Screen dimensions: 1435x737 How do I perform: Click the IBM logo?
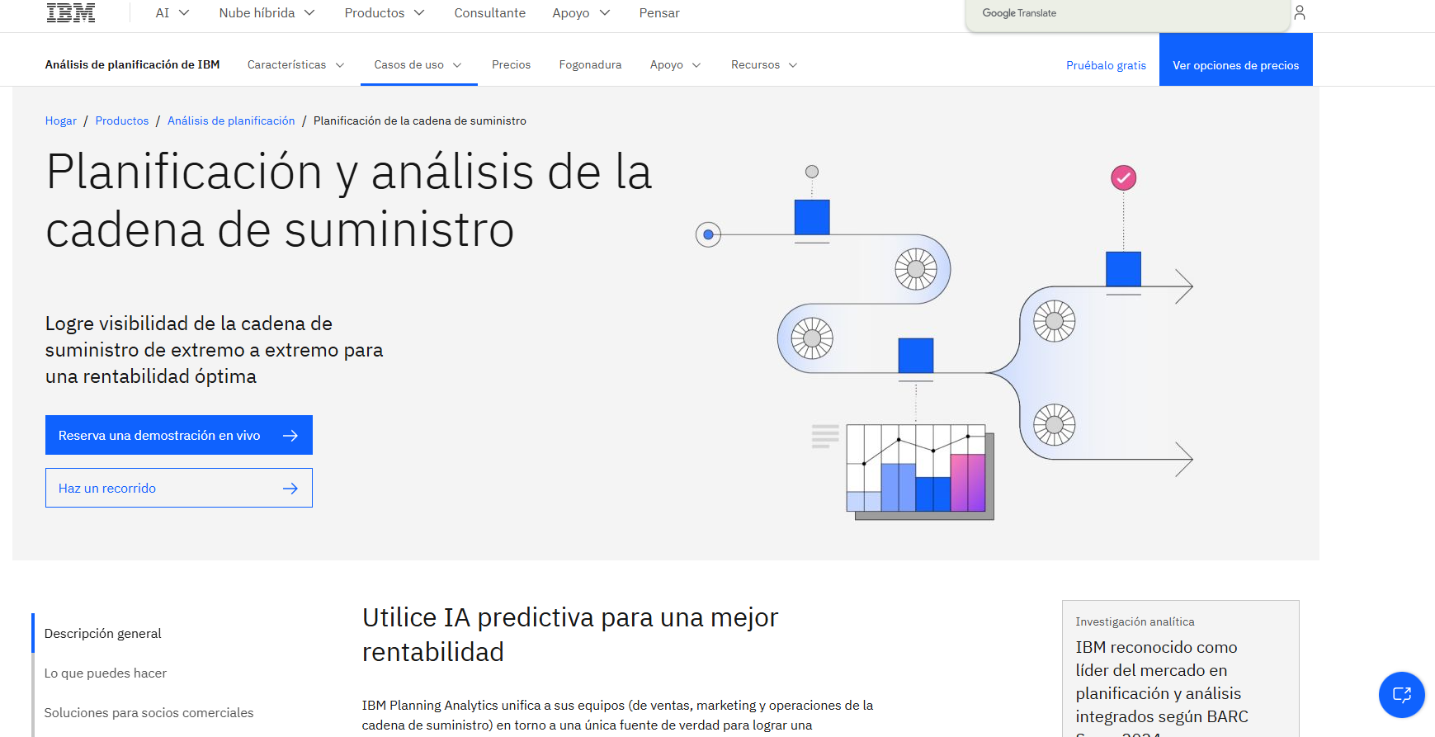[71, 13]
